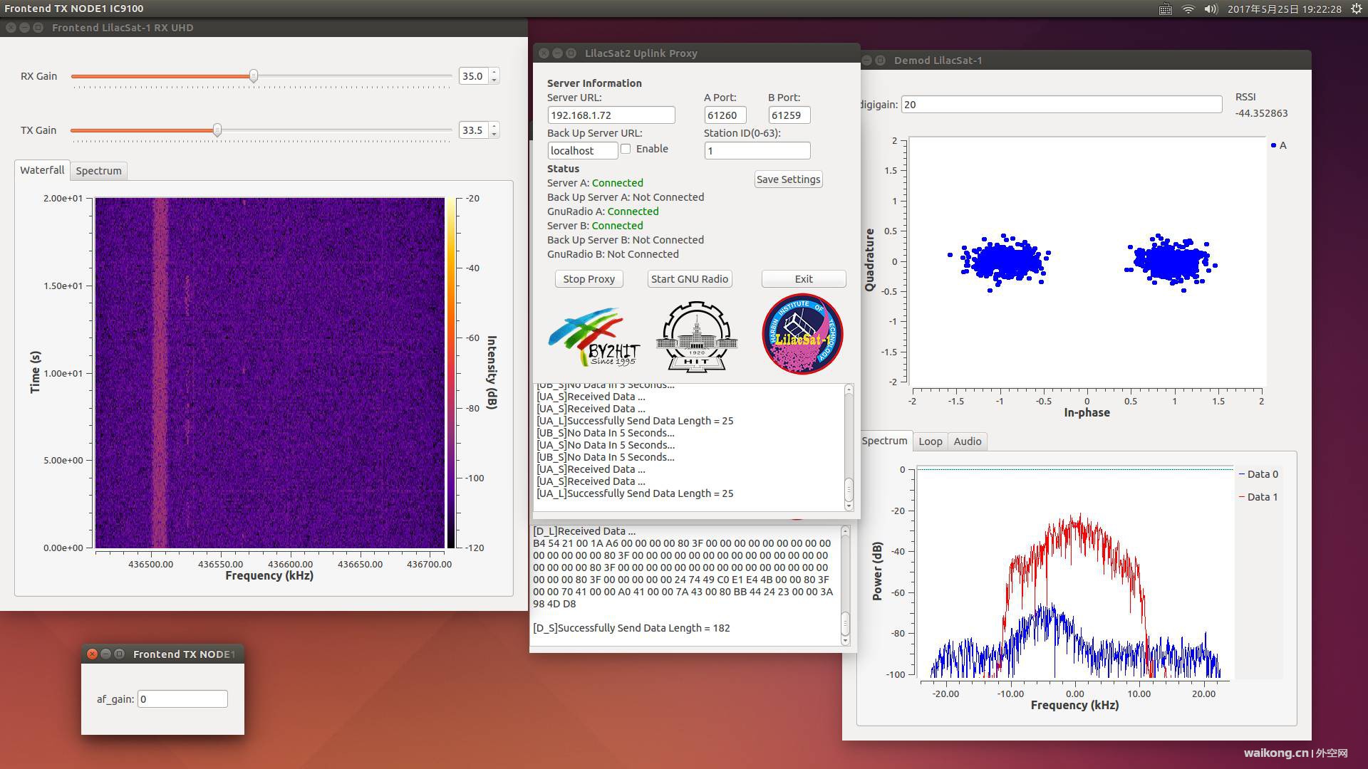The image size is (1368, 769).
Task: Click the Demod LilacSat-1 window title bar
Action: tap(1085, 61)
